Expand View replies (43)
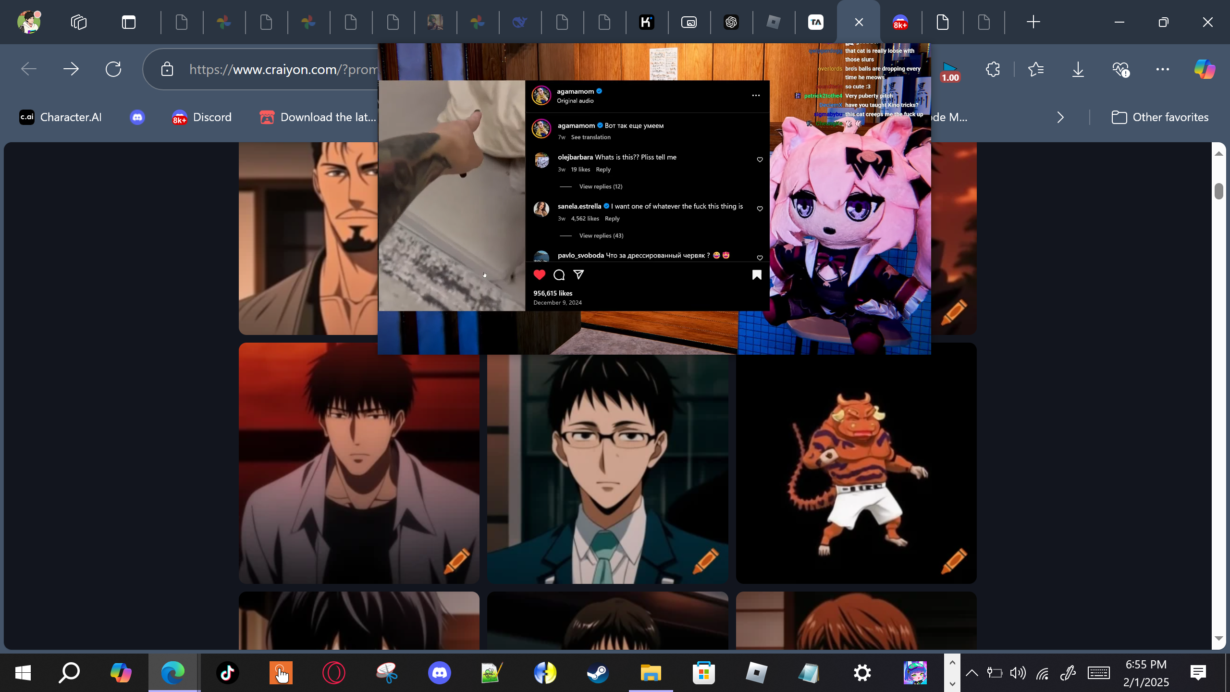This screenshot has width=1230, height=692. click(601, 235)
